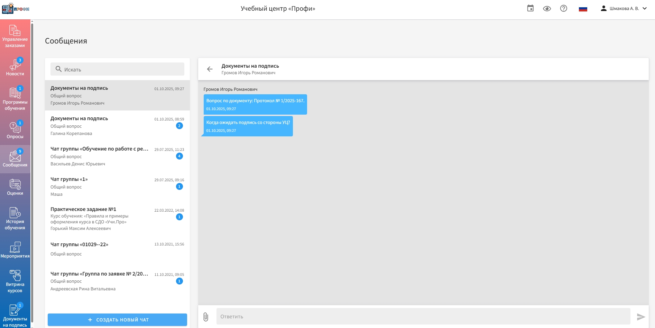Click the СОЗДАТЬ НОВЫЙ ЧАТ button

pos(117,320)
